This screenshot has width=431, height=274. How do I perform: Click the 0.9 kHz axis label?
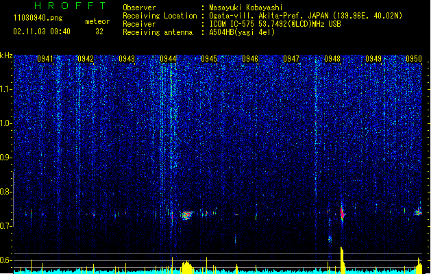(6, 158)
